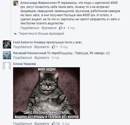Click reply arrow icon next to more replies
The width and height of the screenshot is (130, 125).
tap(15, 34)
